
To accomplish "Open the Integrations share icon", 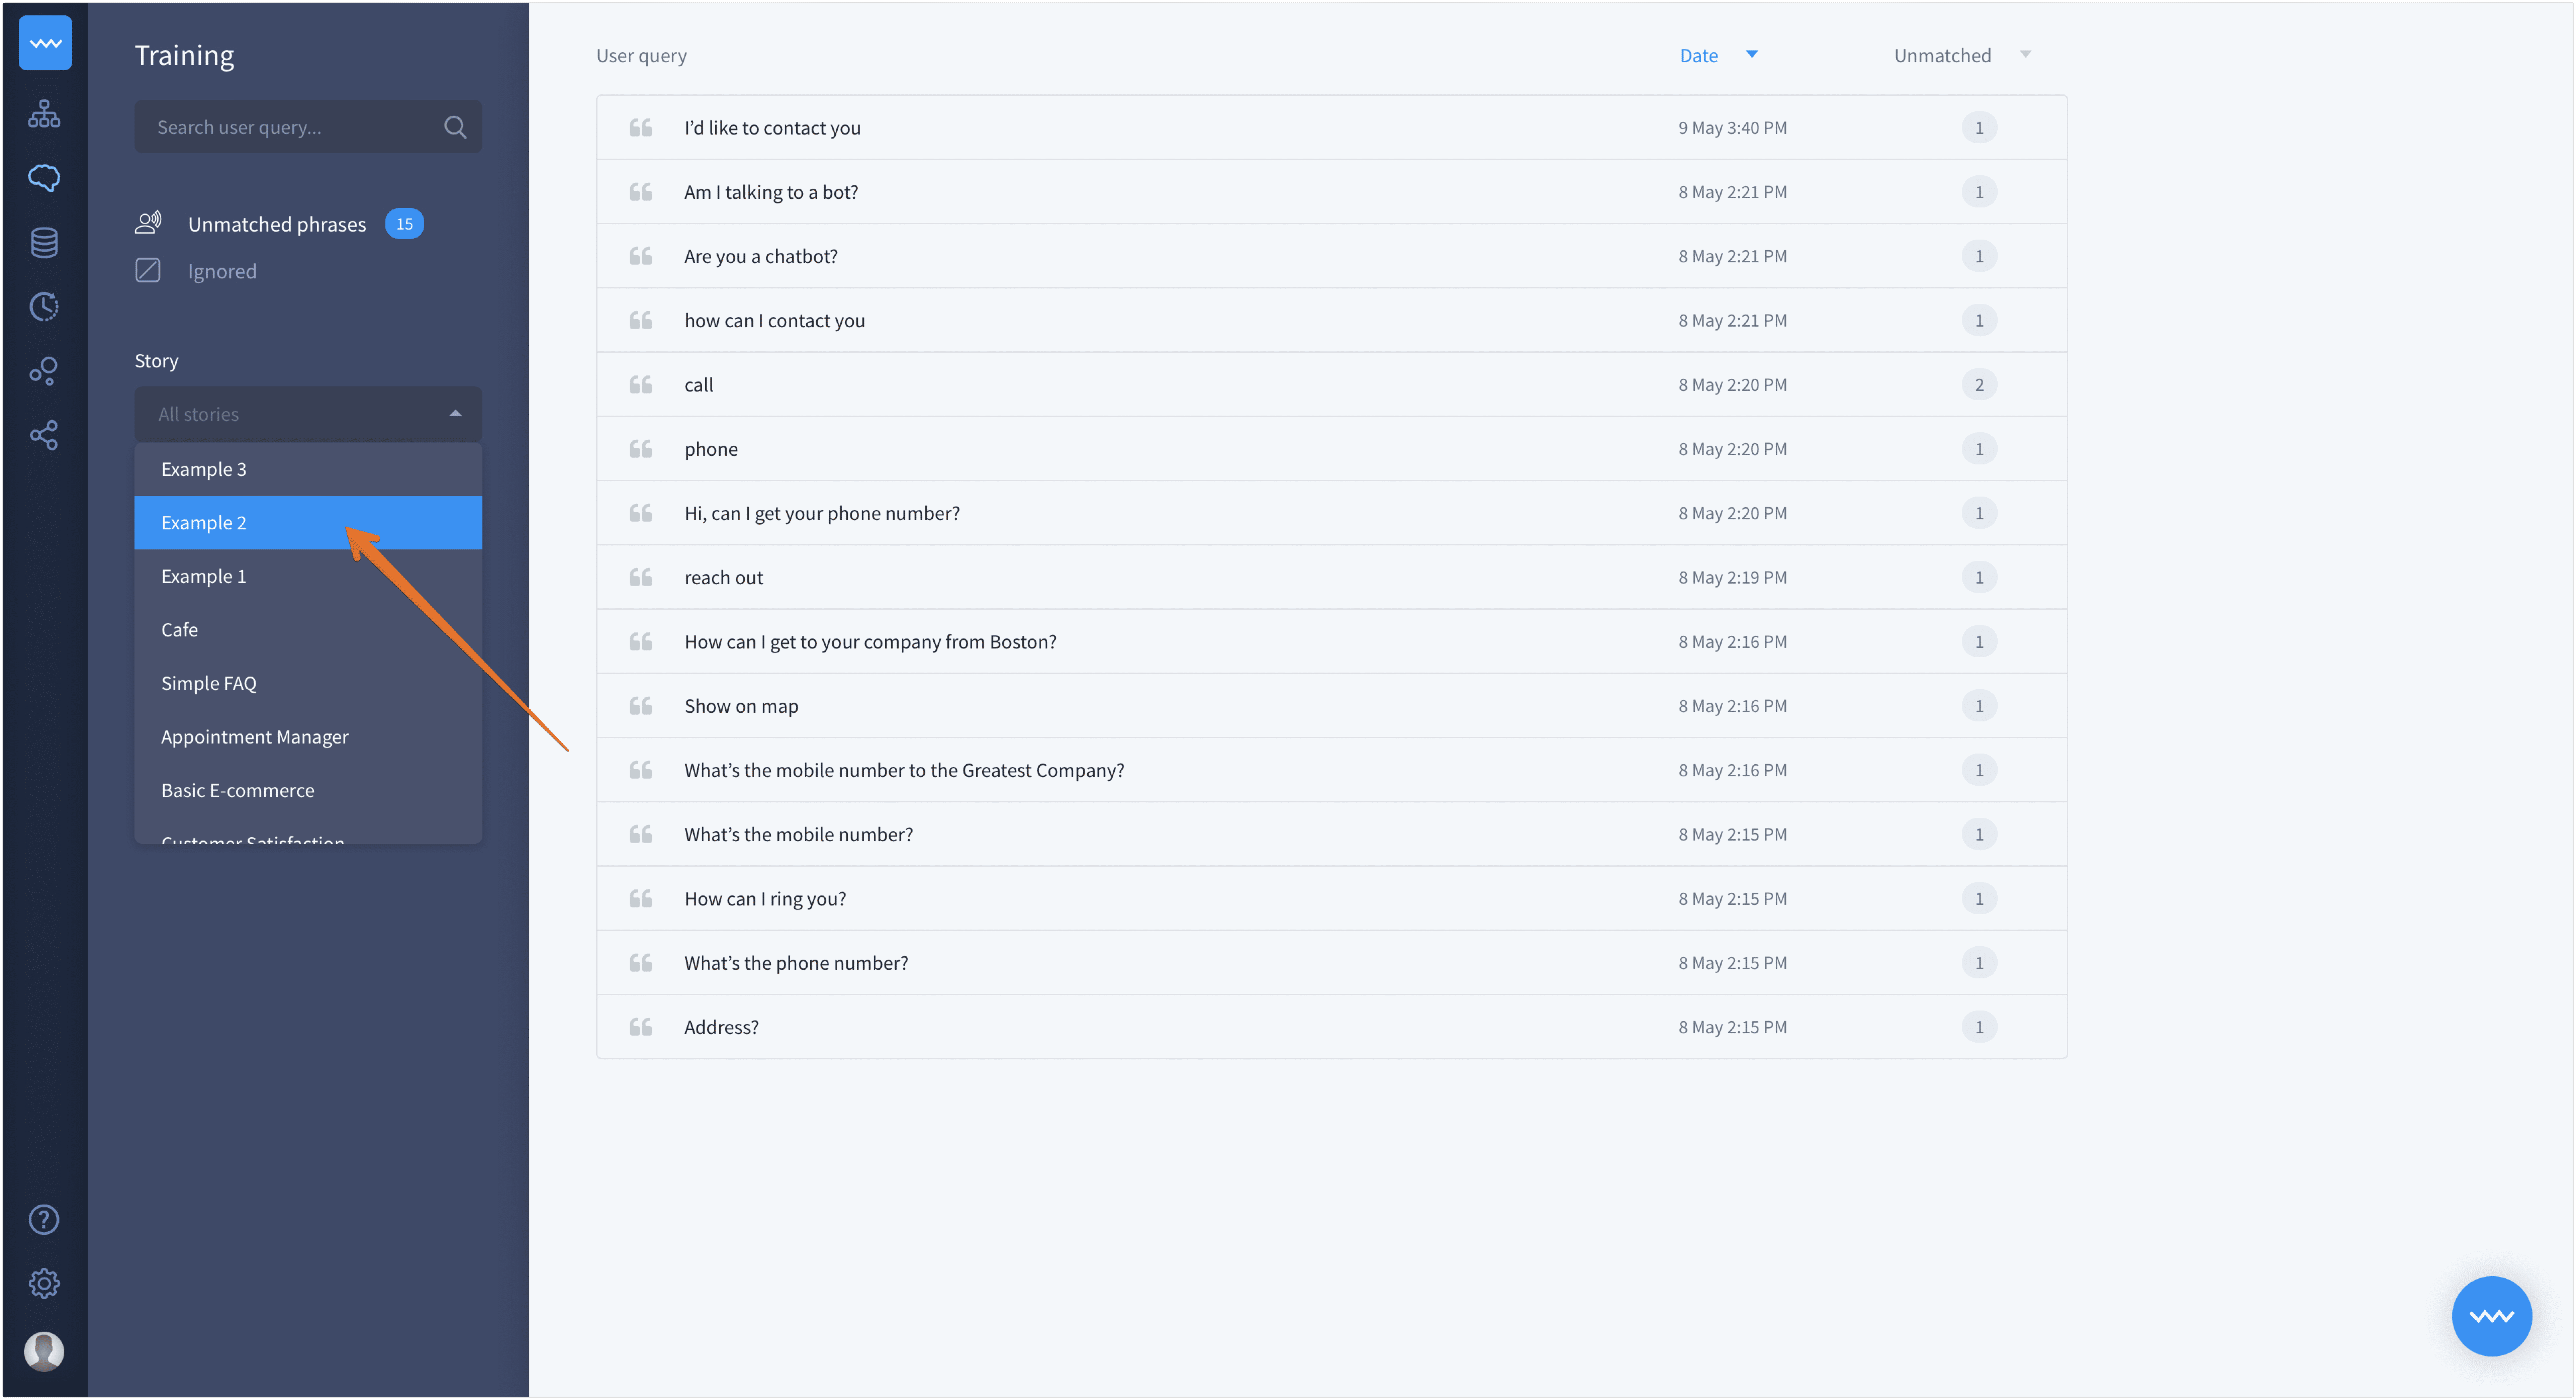I will pos(44,435).
